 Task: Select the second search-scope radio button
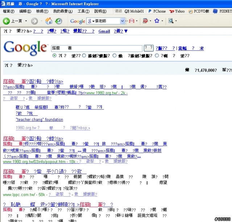point(84,56)
